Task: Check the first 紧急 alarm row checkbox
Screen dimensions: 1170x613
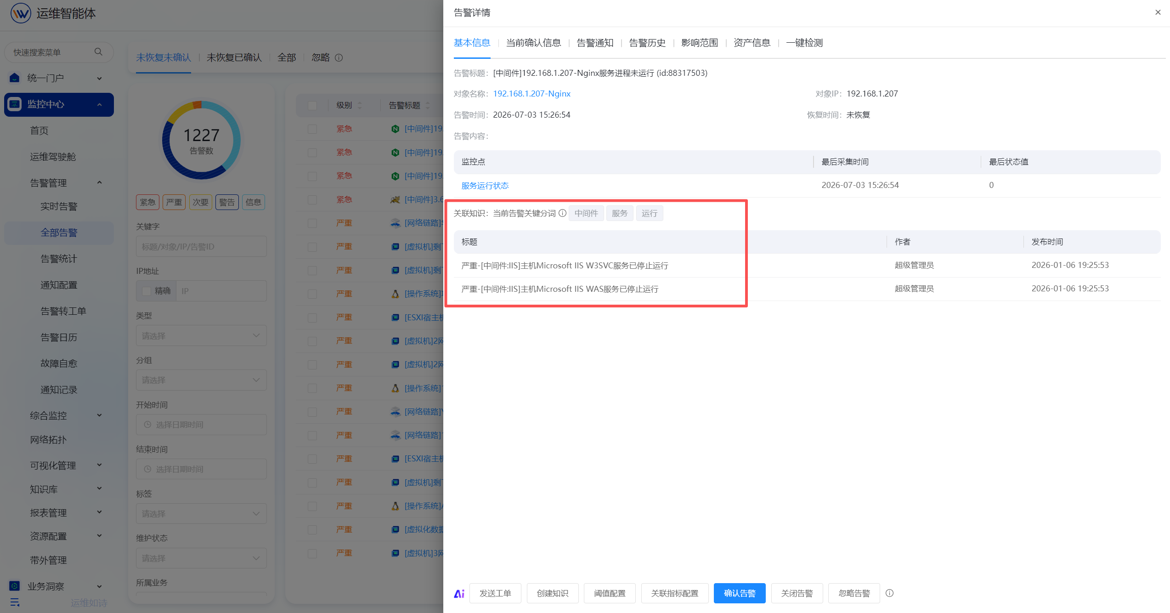Action: [312, 129]
